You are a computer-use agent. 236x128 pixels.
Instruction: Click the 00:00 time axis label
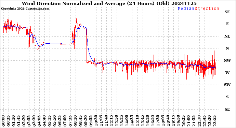(x=3, y=121)
